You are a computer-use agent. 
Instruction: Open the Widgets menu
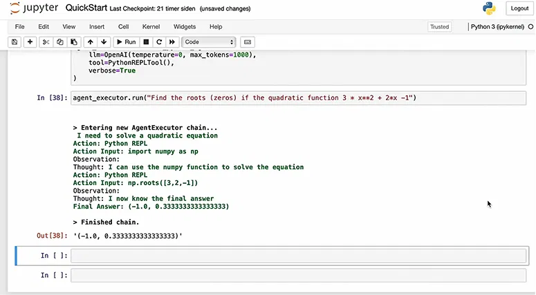[185, 26]
